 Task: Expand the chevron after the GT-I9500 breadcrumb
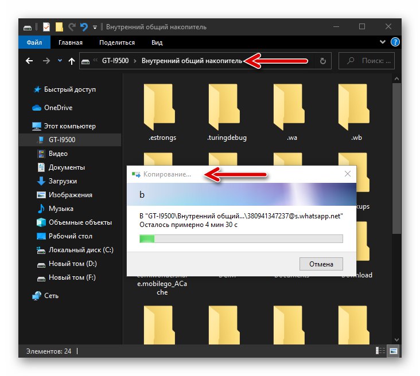click(135, 61)
